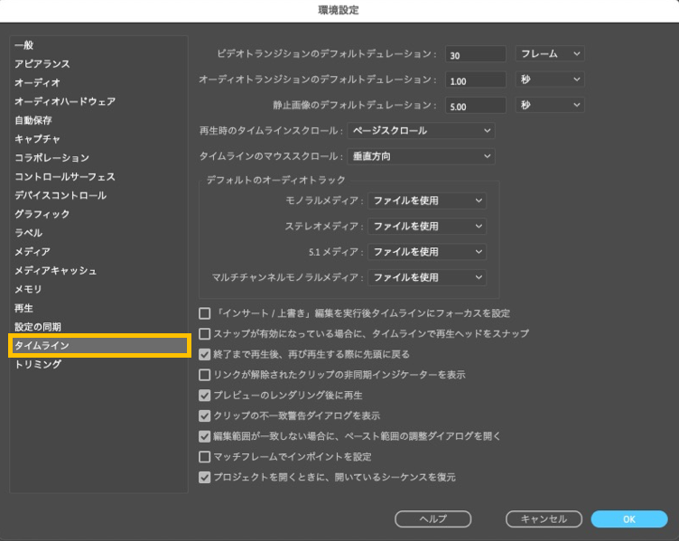The height and width of the screenshot is (541, 679).
Task: Open the ページスクロール timeline scroll dropdown
Action: click(422, 130)
